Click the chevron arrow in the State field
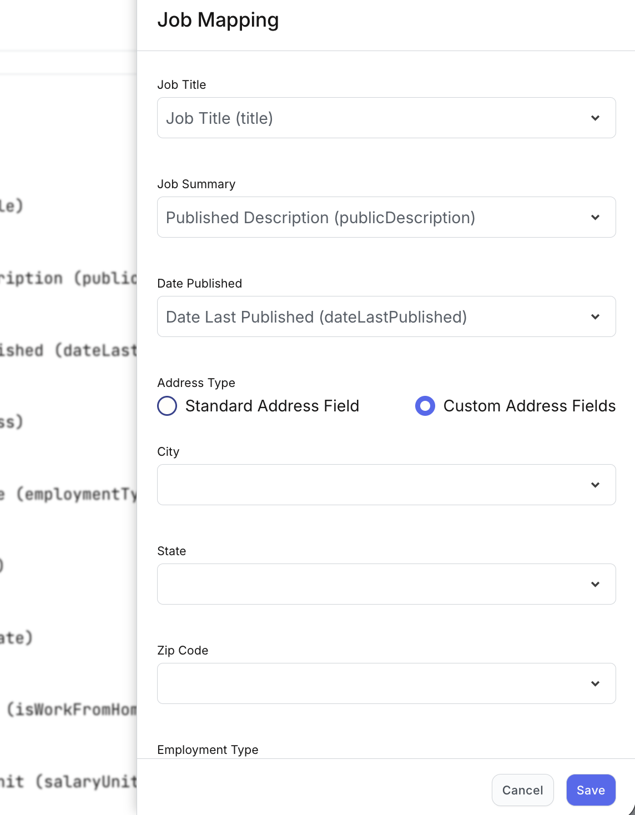Image resolution: width=635 pixels, height=815 pixels. (x=595, y=585)
